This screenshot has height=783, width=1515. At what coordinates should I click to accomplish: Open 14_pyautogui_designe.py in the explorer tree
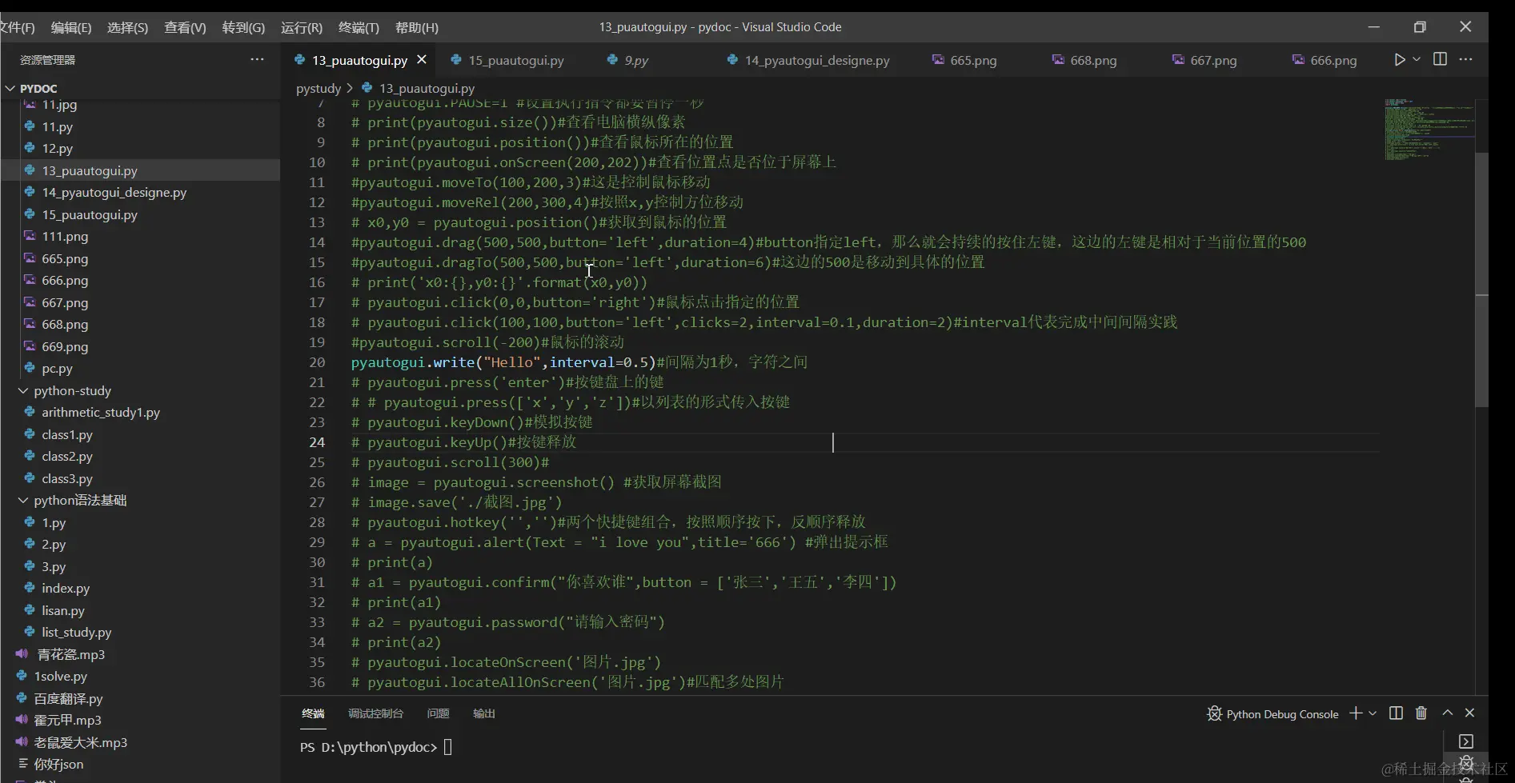[114, 192]
